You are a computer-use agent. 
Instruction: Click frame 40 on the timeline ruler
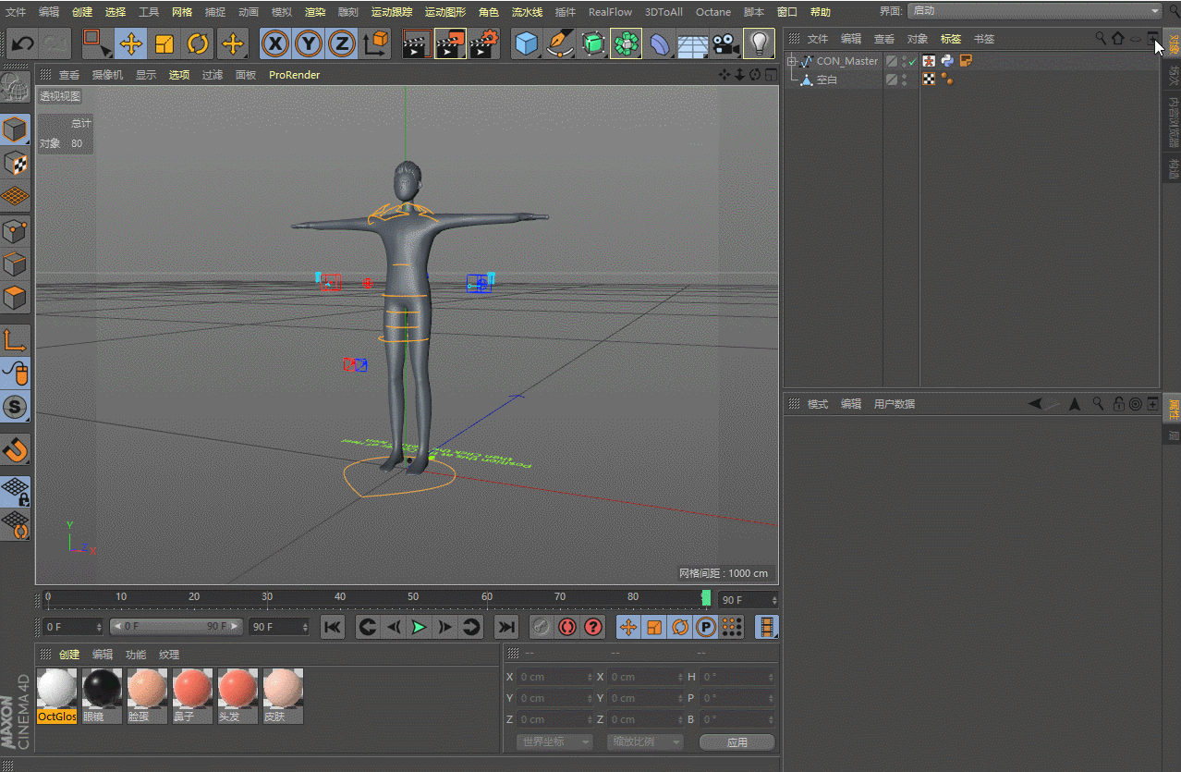click(x=340, y=599)
